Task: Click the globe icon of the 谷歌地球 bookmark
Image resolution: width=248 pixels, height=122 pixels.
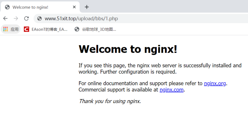Action: tap(77, 29)
